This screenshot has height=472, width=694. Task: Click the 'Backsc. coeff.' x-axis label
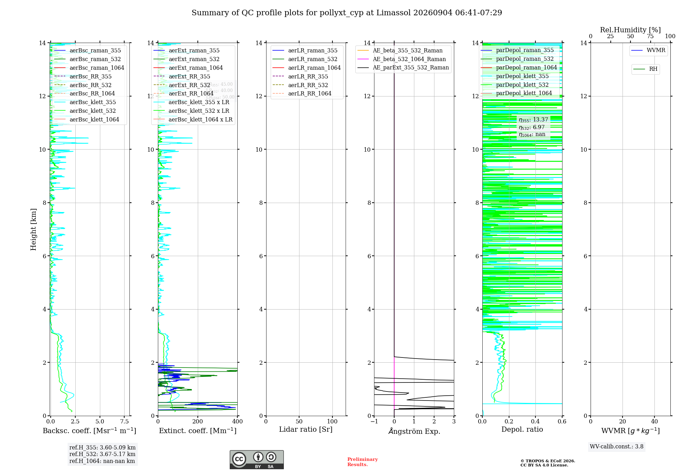pyautogui.click(x=90, y=431)
